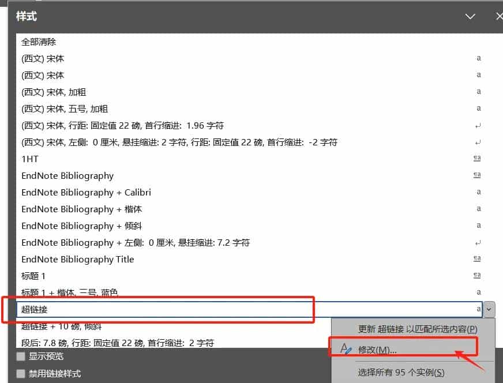Enable the 显示预览 checkbox

[x=21, y=357]
